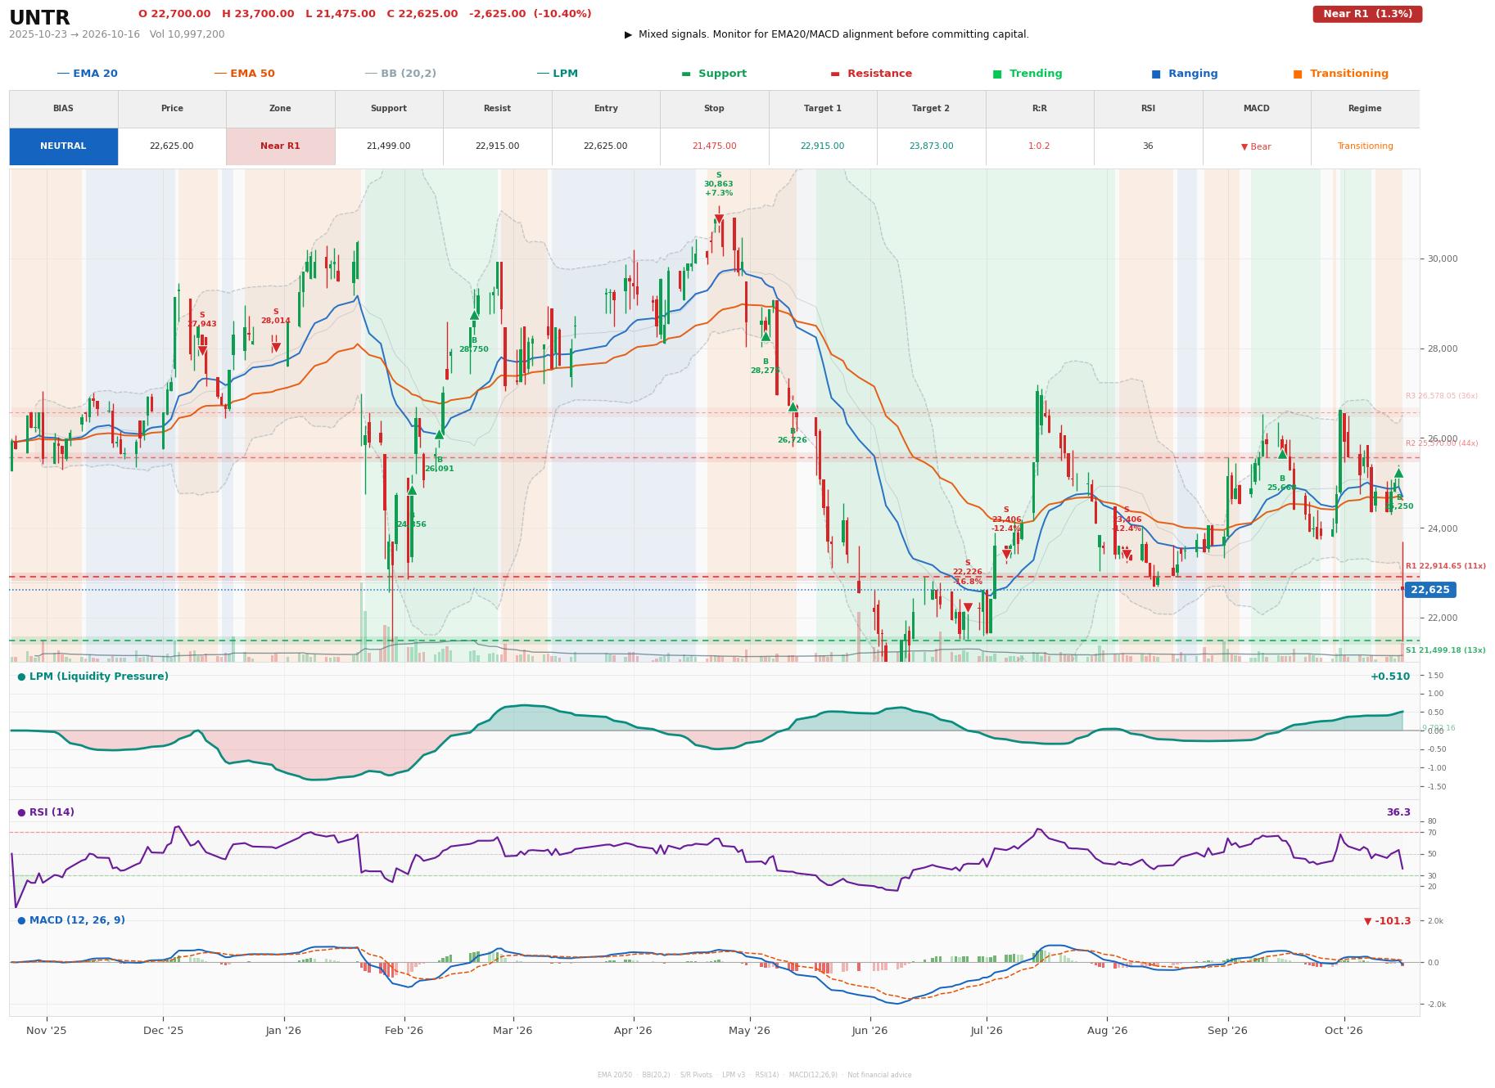
Task: Click the Near R1 (1.3%) badge
Action: pyautogui.click(x=1367, y=14)
